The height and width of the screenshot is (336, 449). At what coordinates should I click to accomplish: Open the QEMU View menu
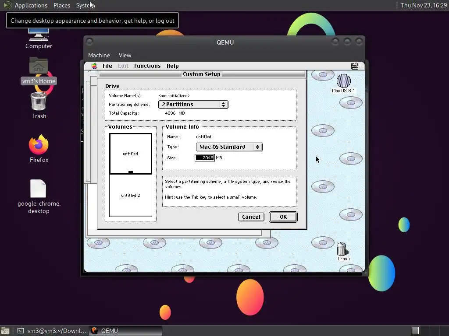click(125, 56)
